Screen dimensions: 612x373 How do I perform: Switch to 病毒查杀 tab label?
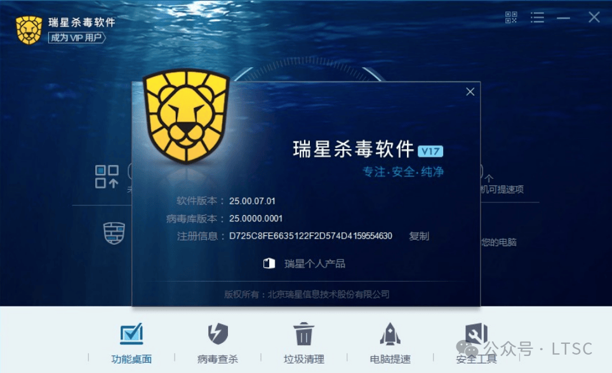(218, 359)
